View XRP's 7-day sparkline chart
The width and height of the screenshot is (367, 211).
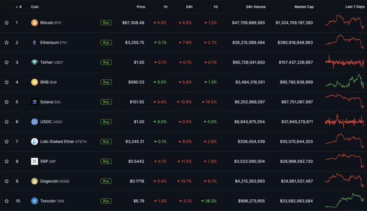coord(344,161)
